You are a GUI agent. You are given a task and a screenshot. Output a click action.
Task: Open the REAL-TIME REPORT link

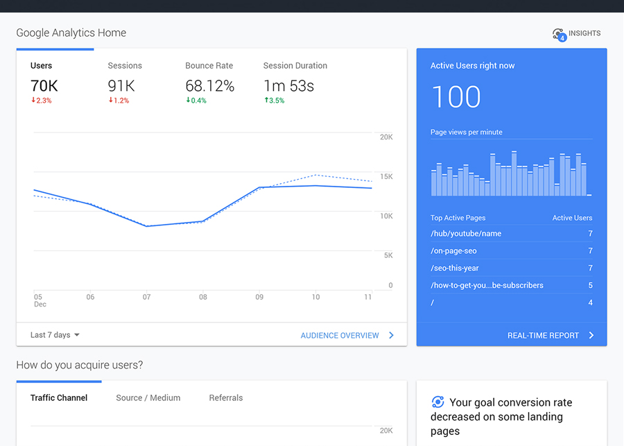(543, 335)
